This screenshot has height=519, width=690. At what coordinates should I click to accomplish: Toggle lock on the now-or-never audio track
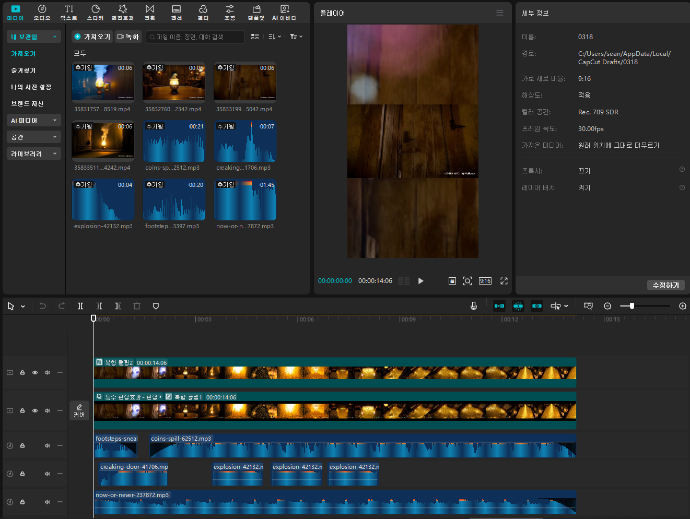tap(22, 502)
